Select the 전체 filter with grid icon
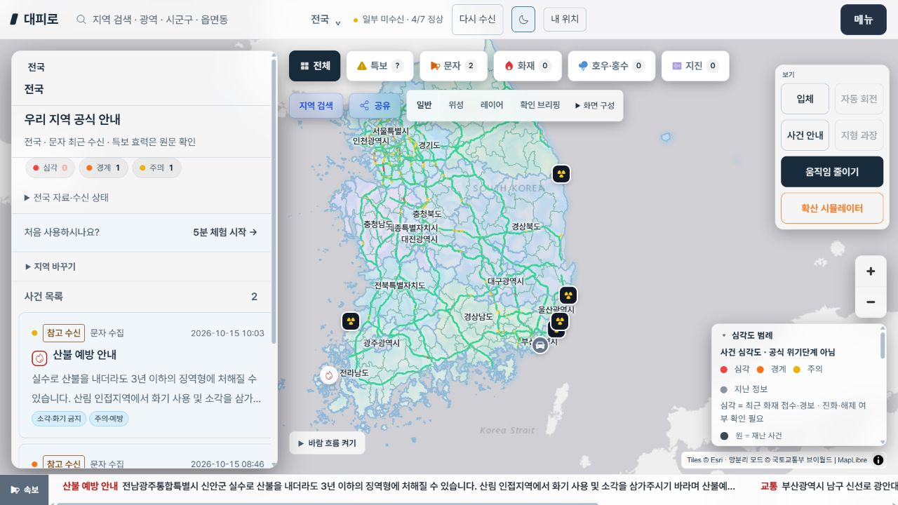The image size is (898, 505). coord(315,66)
